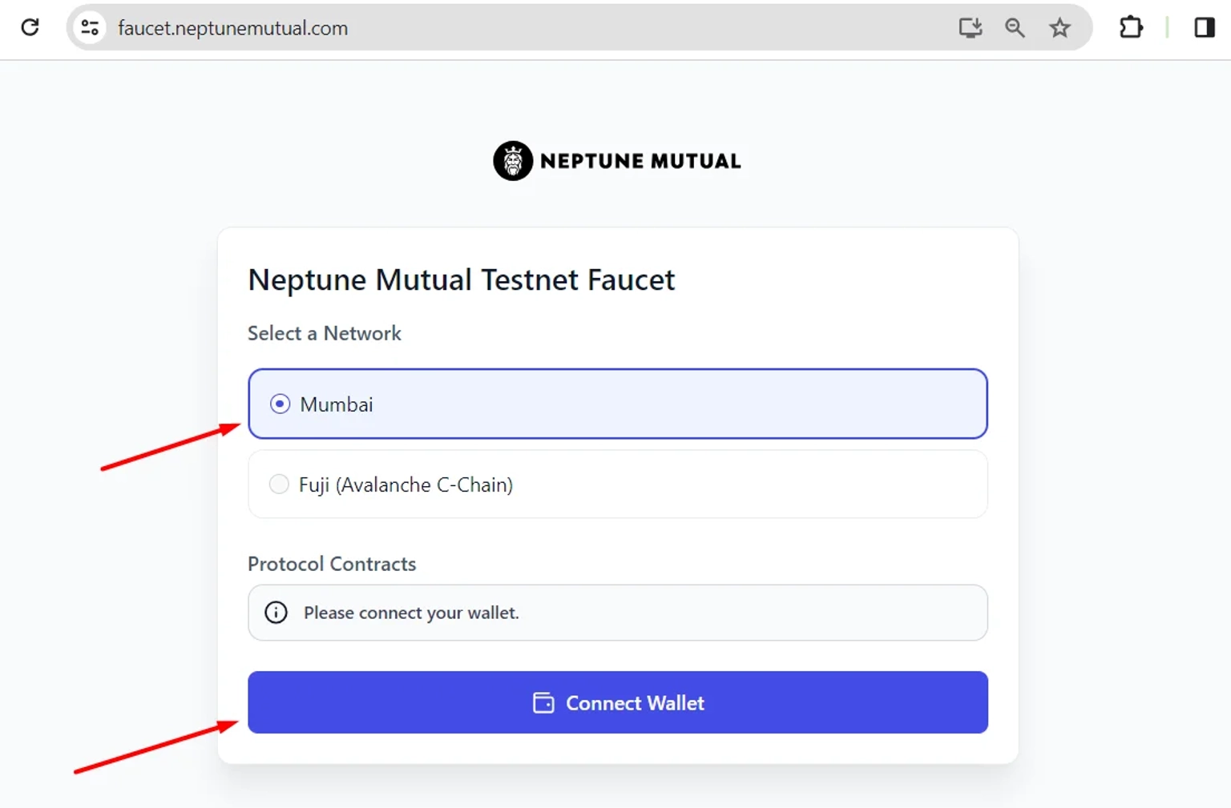Open site information icon in address bar
The image size is (1231, 808).
[x=90, y=28]
